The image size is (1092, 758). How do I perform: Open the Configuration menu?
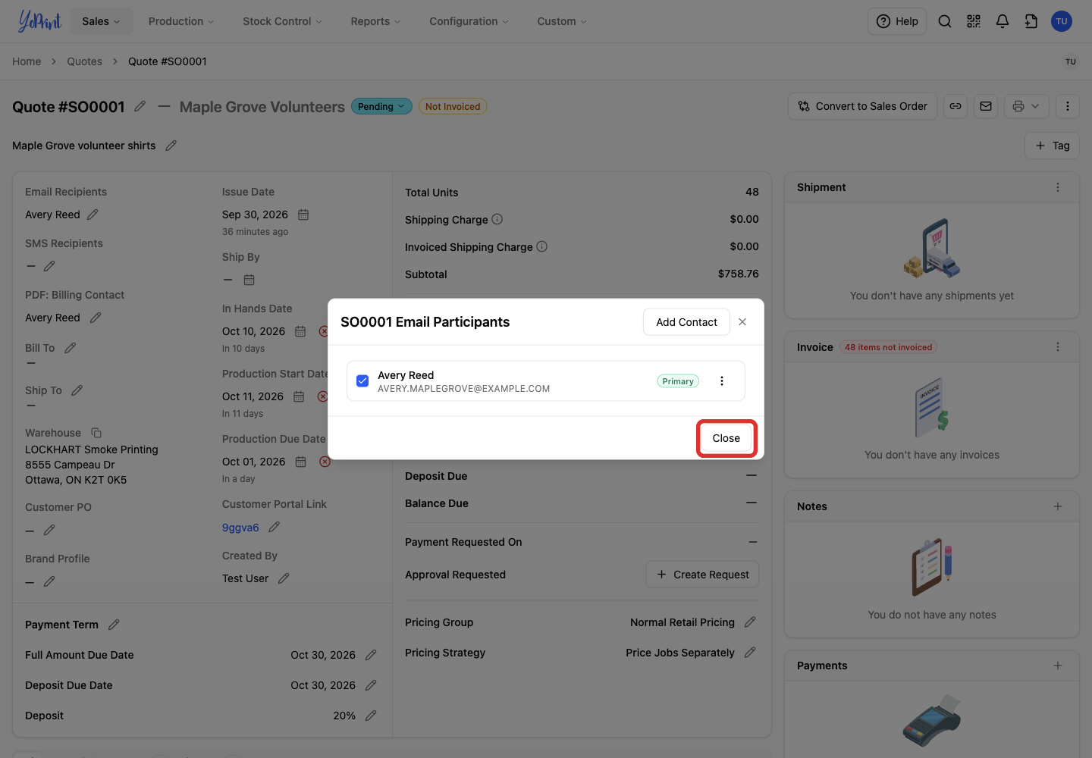click(469, 21)
